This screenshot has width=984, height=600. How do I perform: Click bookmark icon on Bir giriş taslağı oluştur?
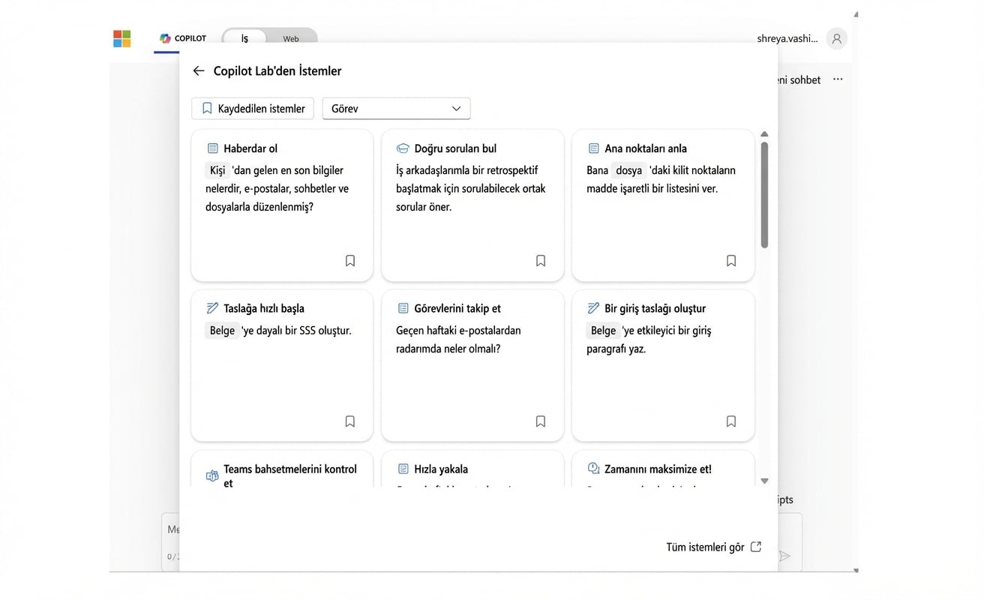pos(730,421)
